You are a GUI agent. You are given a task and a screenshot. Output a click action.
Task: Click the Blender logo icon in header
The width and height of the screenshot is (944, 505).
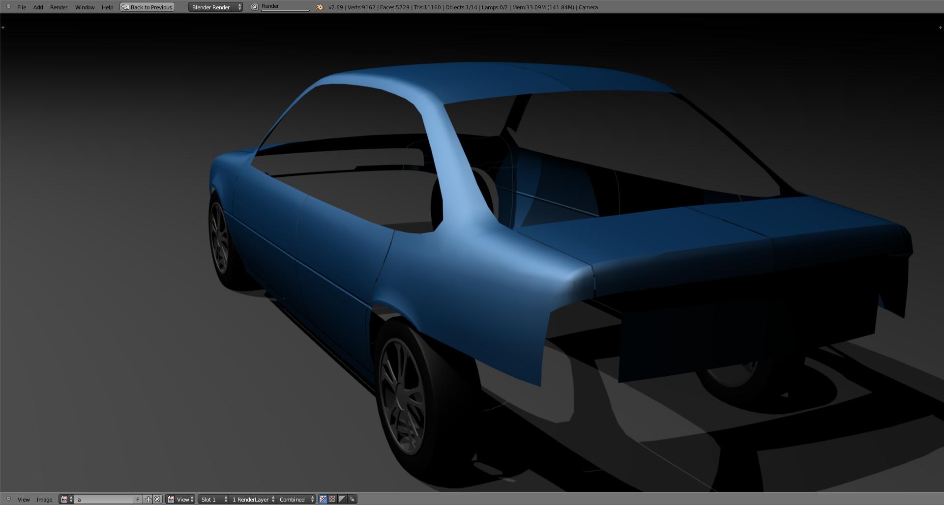pos(320,7)
